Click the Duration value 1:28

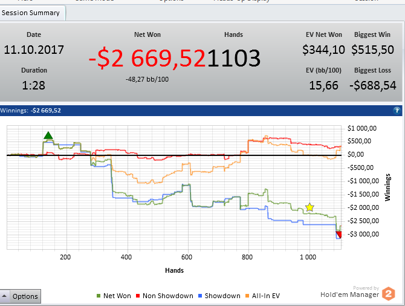[34, 85]
